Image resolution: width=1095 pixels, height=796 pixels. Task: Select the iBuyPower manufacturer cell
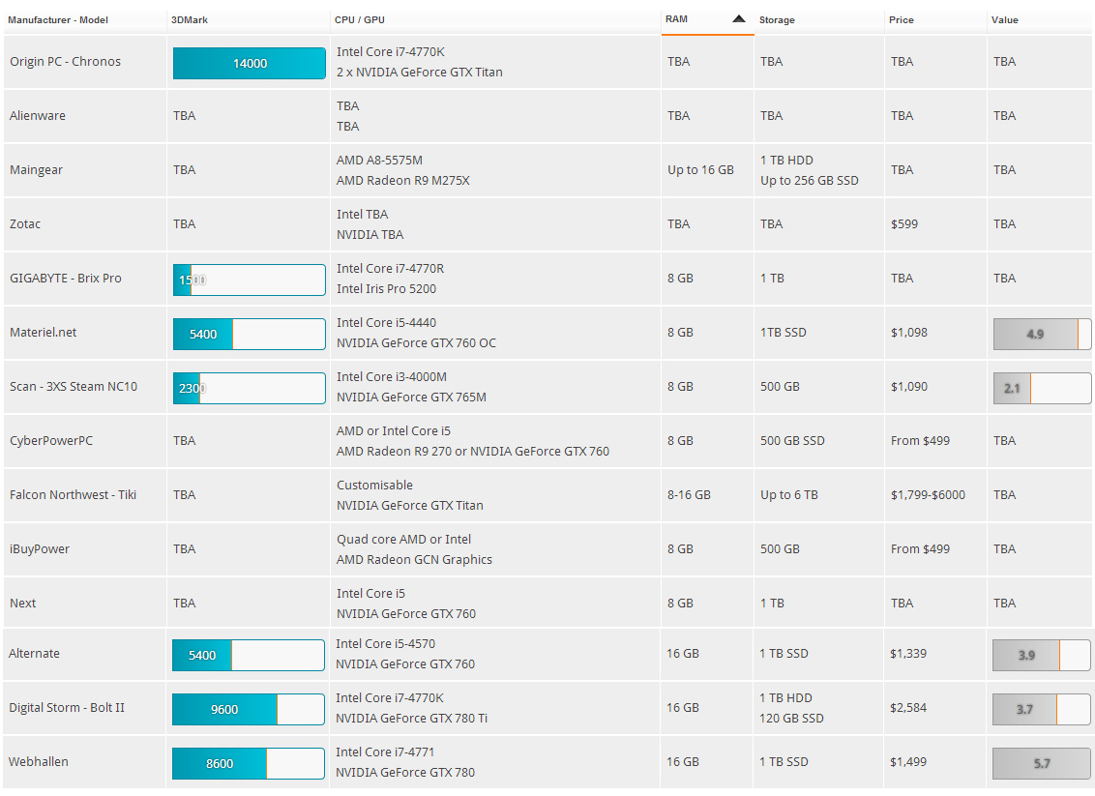tap(40, 549)
